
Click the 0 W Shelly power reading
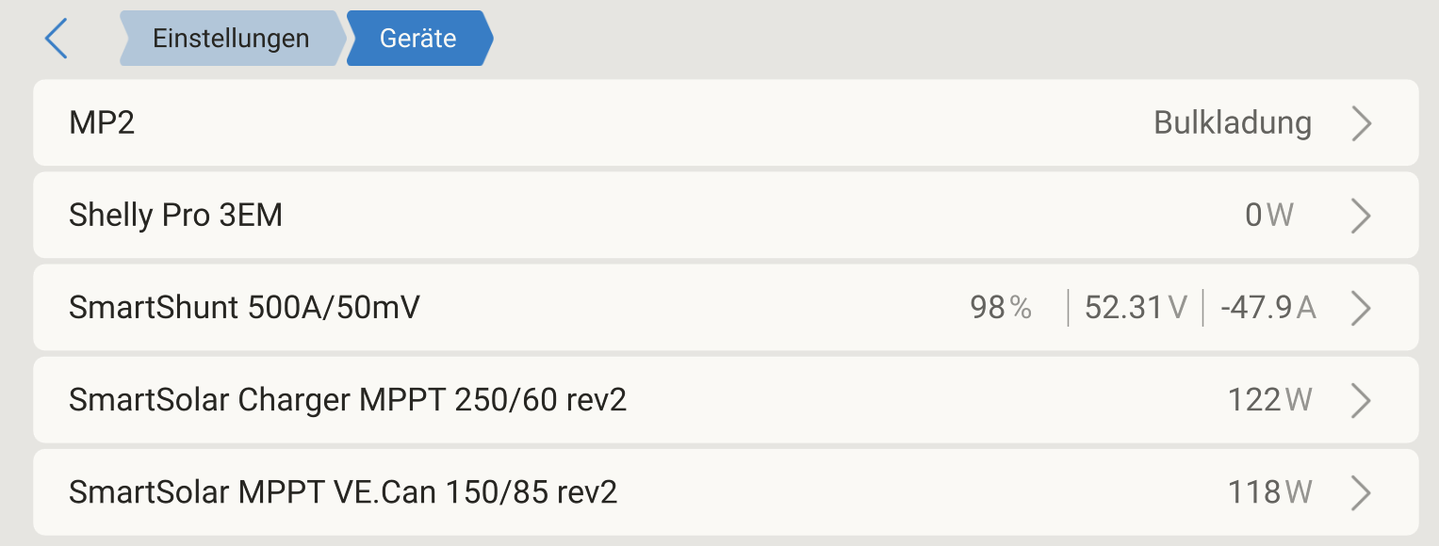pyautogui.click(x=1269, y=216)
